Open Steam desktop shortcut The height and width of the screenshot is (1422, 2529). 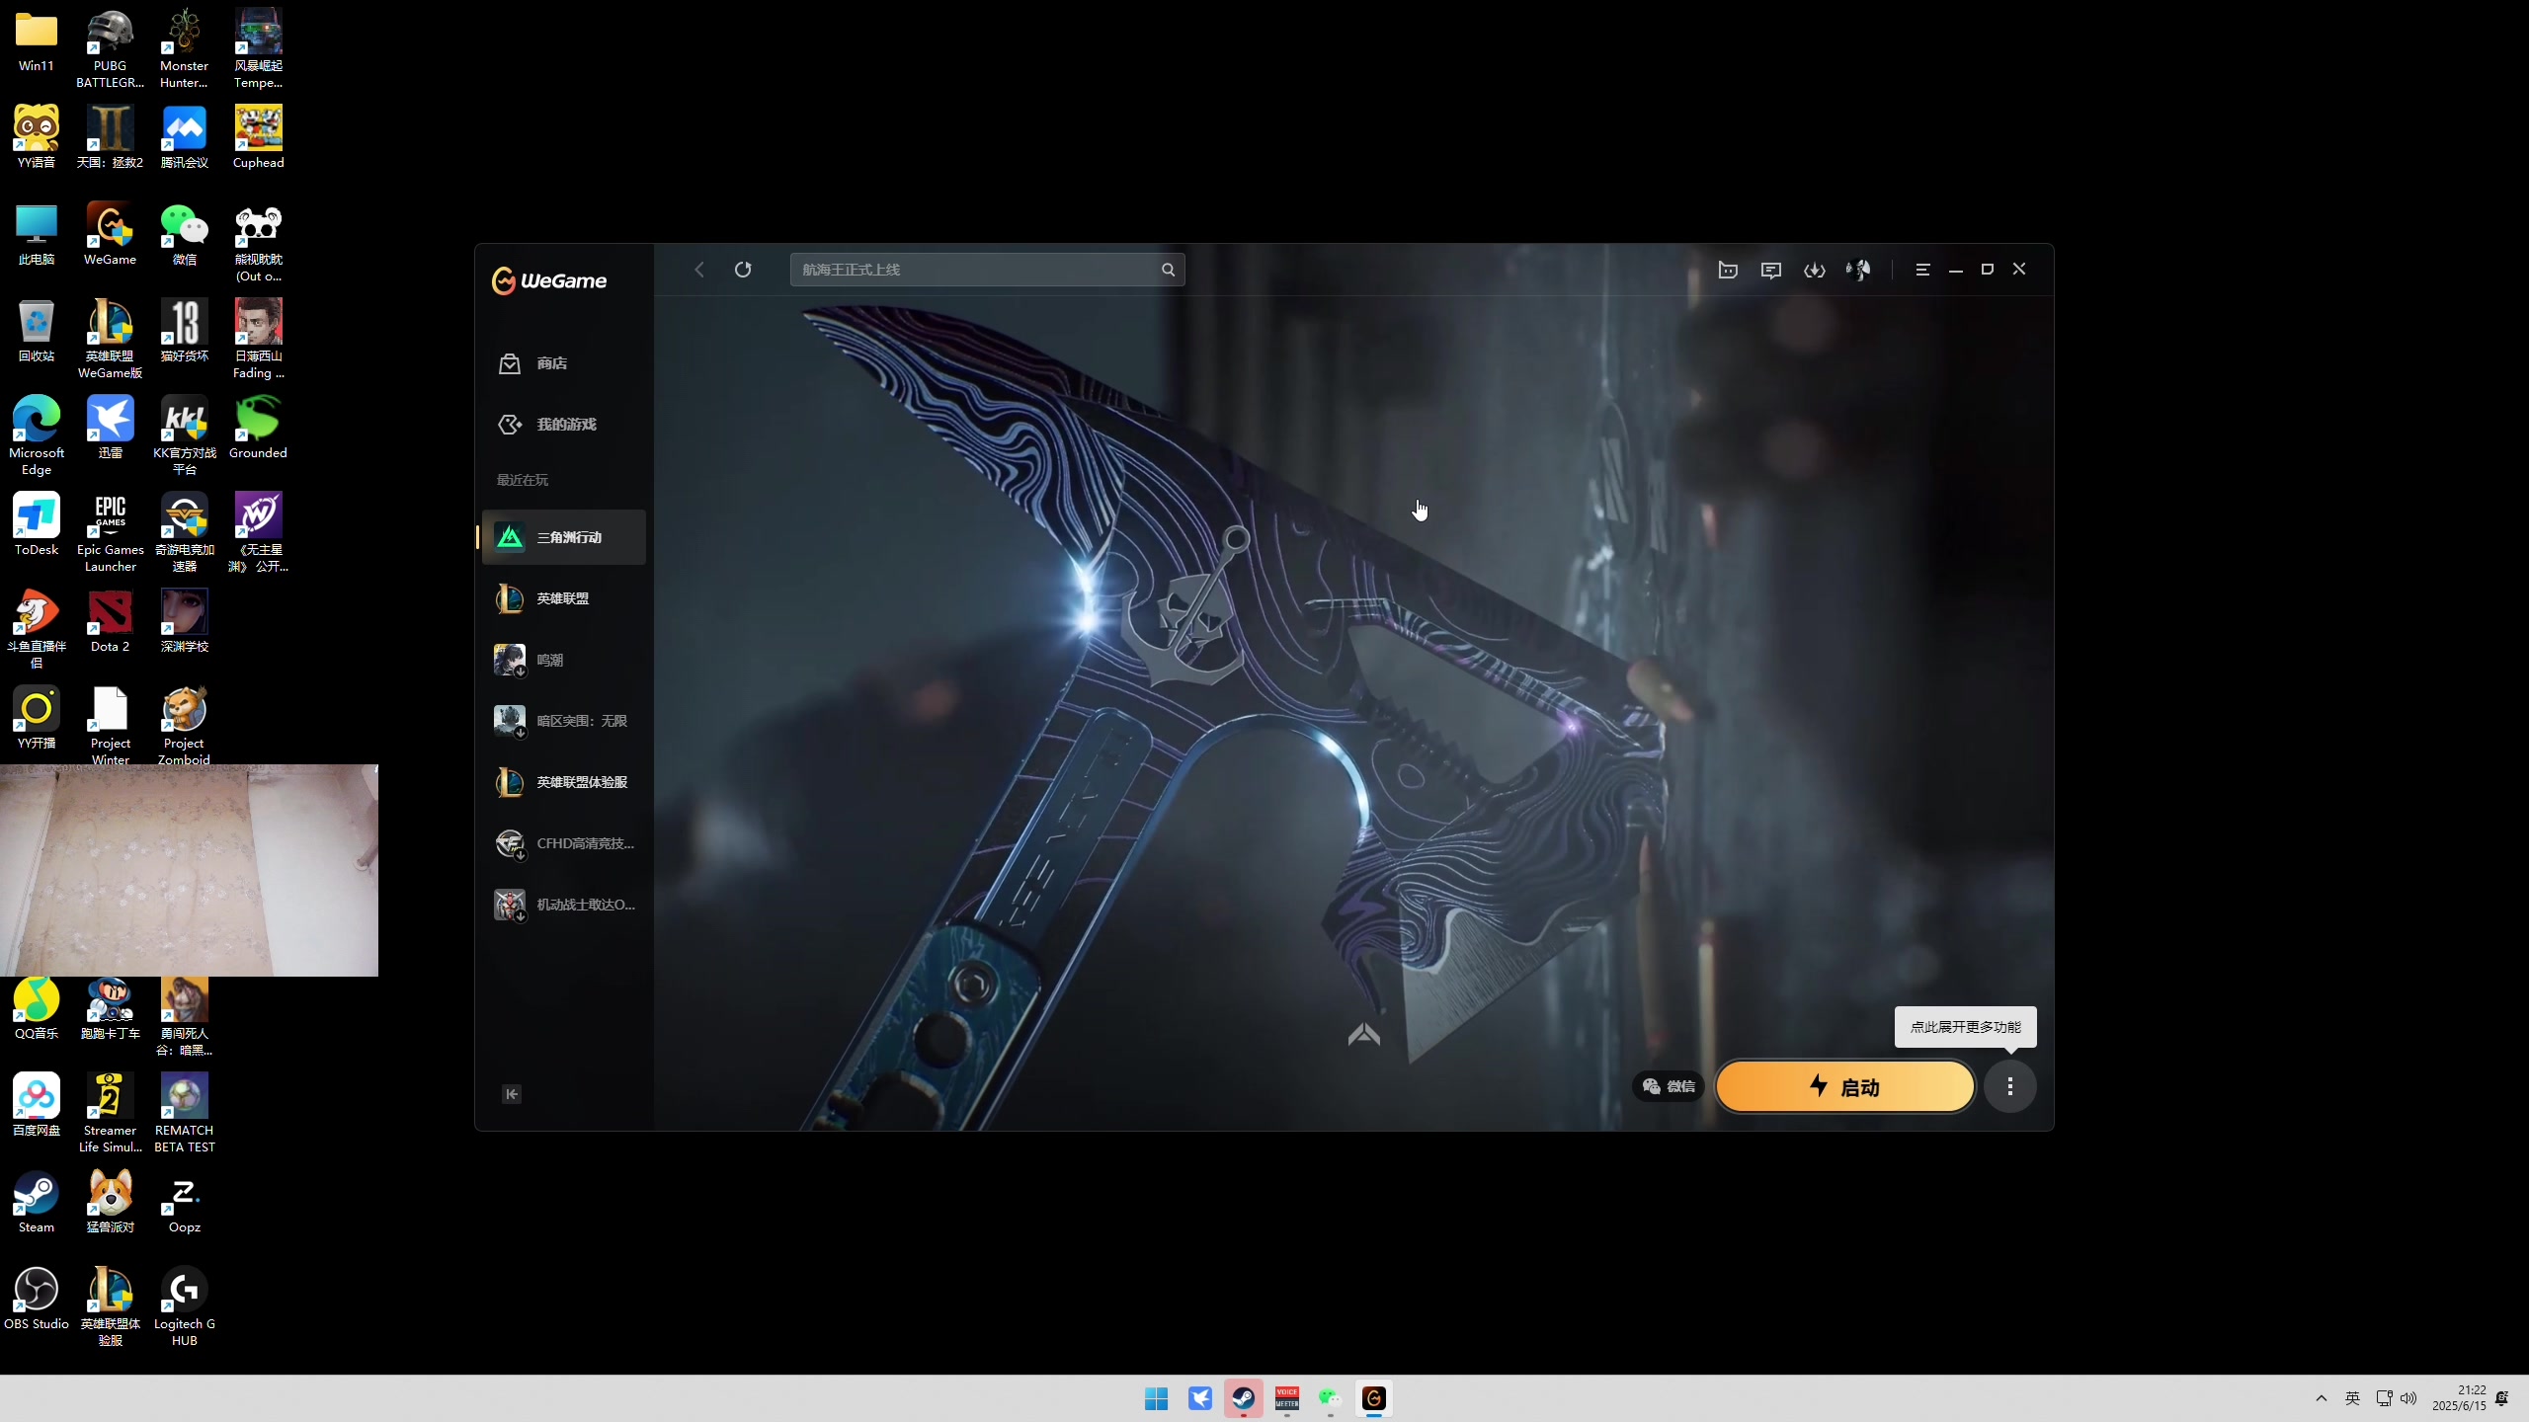[x=36, y=1201]
